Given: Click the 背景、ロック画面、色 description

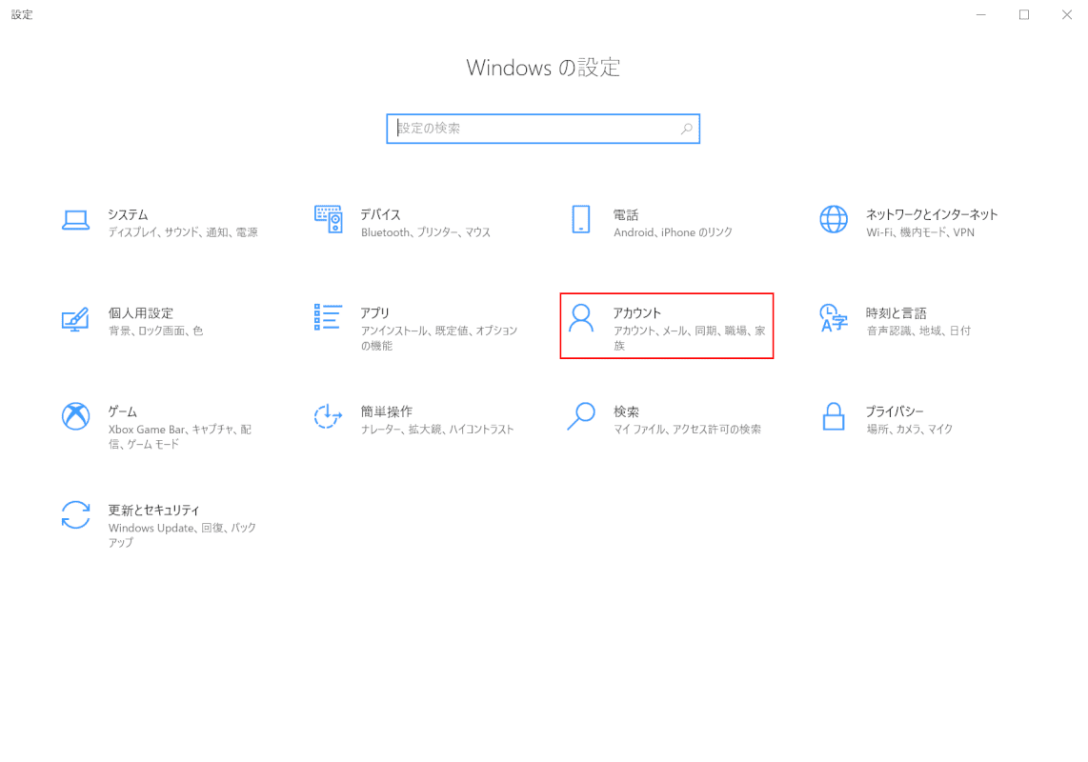Looking at the screenshot, I should click(x=156, y=331).
